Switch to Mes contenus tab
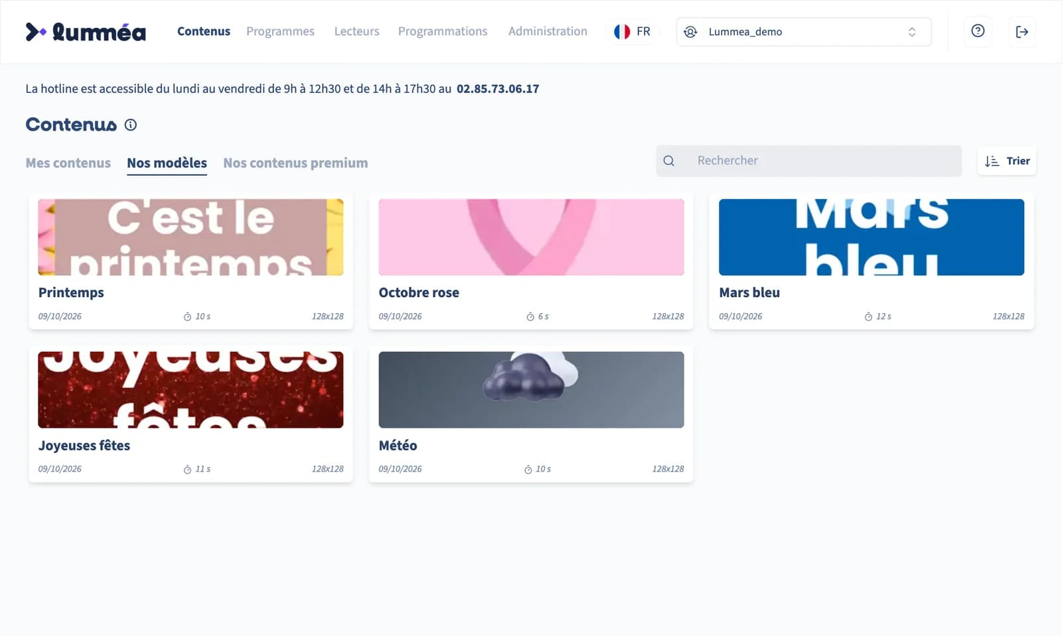Image resolution: width=1062 pixels, height=636 pixels. [x=68, y=163]
